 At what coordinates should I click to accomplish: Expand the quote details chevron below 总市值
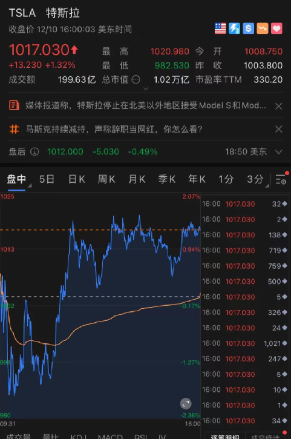[x=145, y=89]
